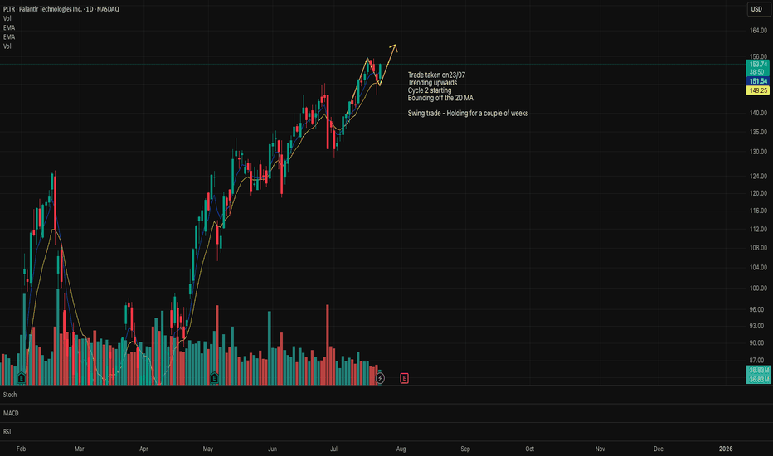The image size is (773, 456).
Task: Click the PLTR Palantir Technologies symbol title
Action: (61, 9)
